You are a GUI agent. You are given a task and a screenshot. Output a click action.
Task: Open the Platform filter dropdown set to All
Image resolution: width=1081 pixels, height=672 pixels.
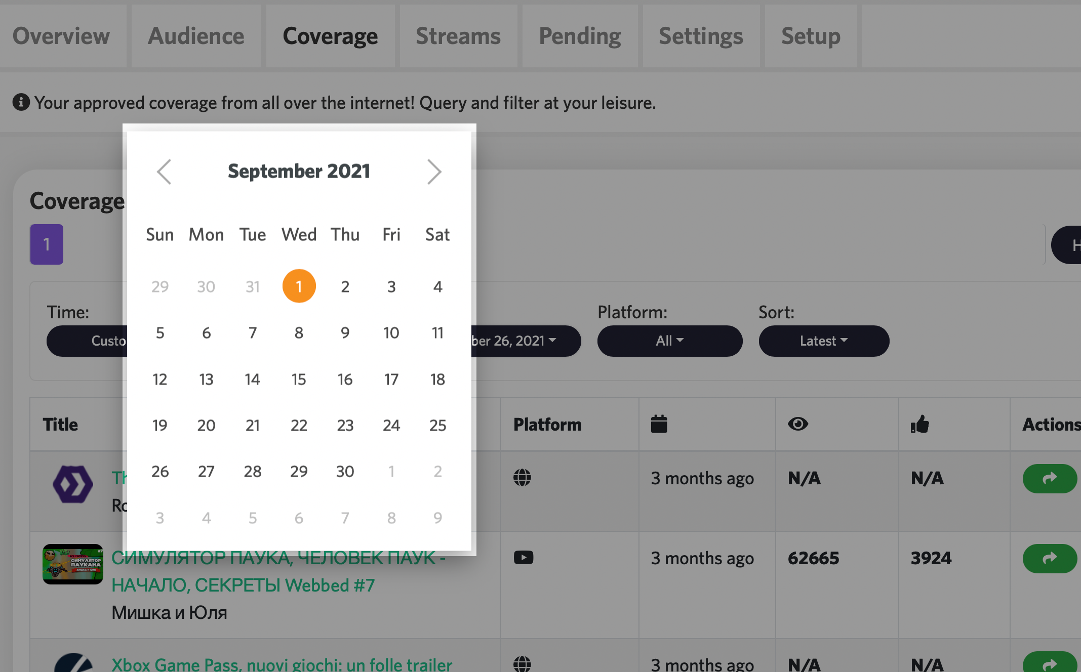[x=669, y=341]
